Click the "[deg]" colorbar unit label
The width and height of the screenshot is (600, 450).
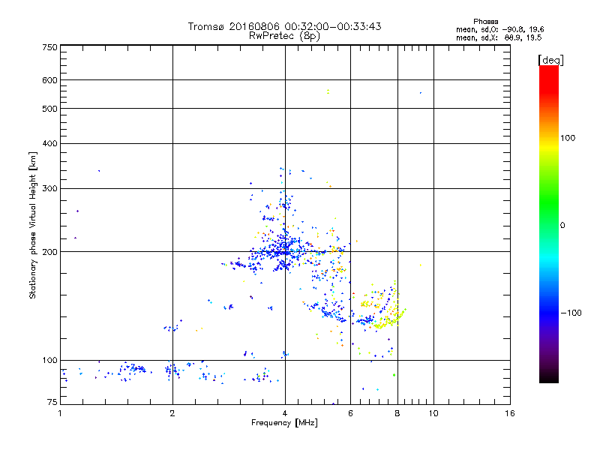tap(550, 60)
